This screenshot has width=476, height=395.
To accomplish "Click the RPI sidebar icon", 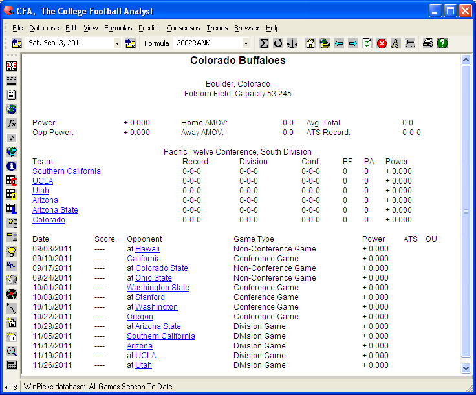I will pos(12,266).
